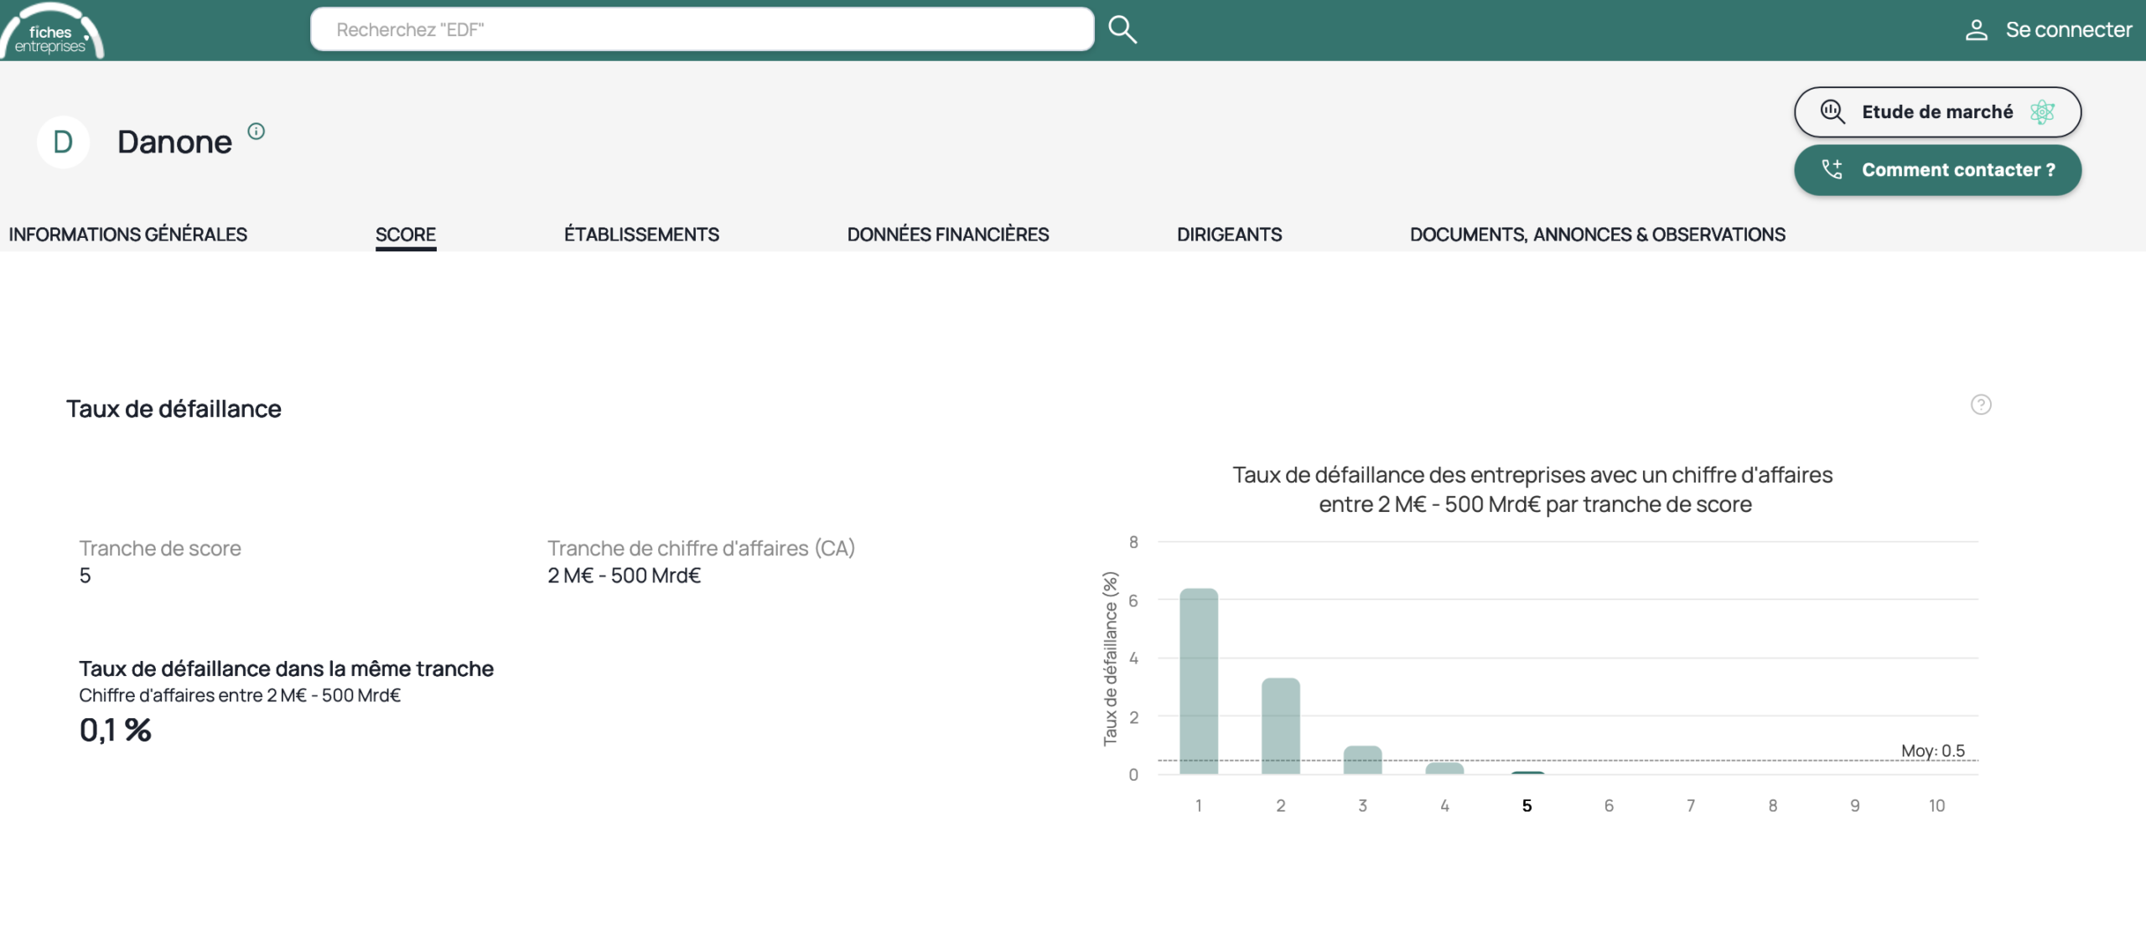Click the magnifying glass search icon
Screen dimensions: 2146x935
tap(1122, 29)
